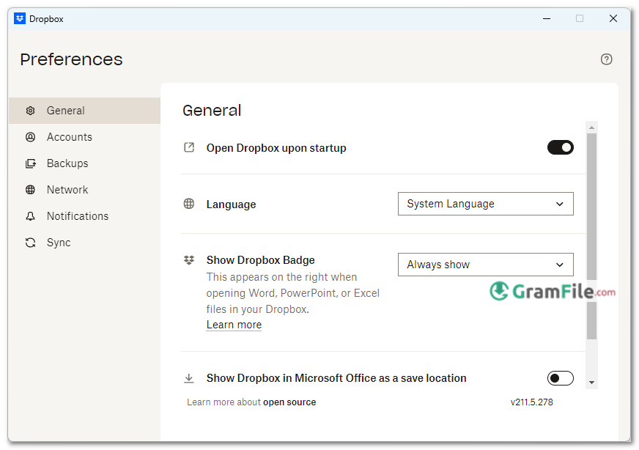Click the Notifications bell icon in sidebar
639x450 pixels.
pos(30,216)
